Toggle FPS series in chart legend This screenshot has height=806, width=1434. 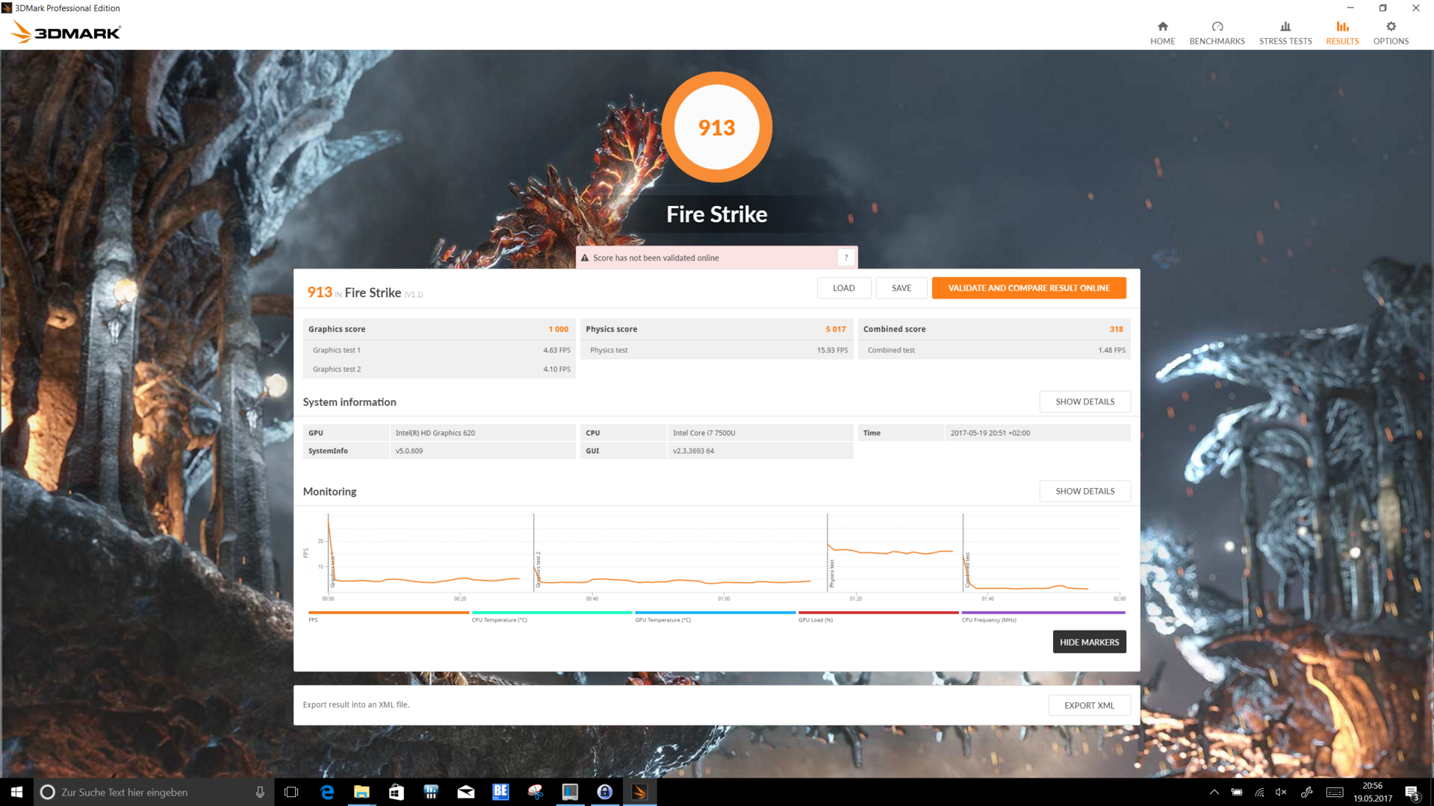pyautogui.click(x=388, y=613)
